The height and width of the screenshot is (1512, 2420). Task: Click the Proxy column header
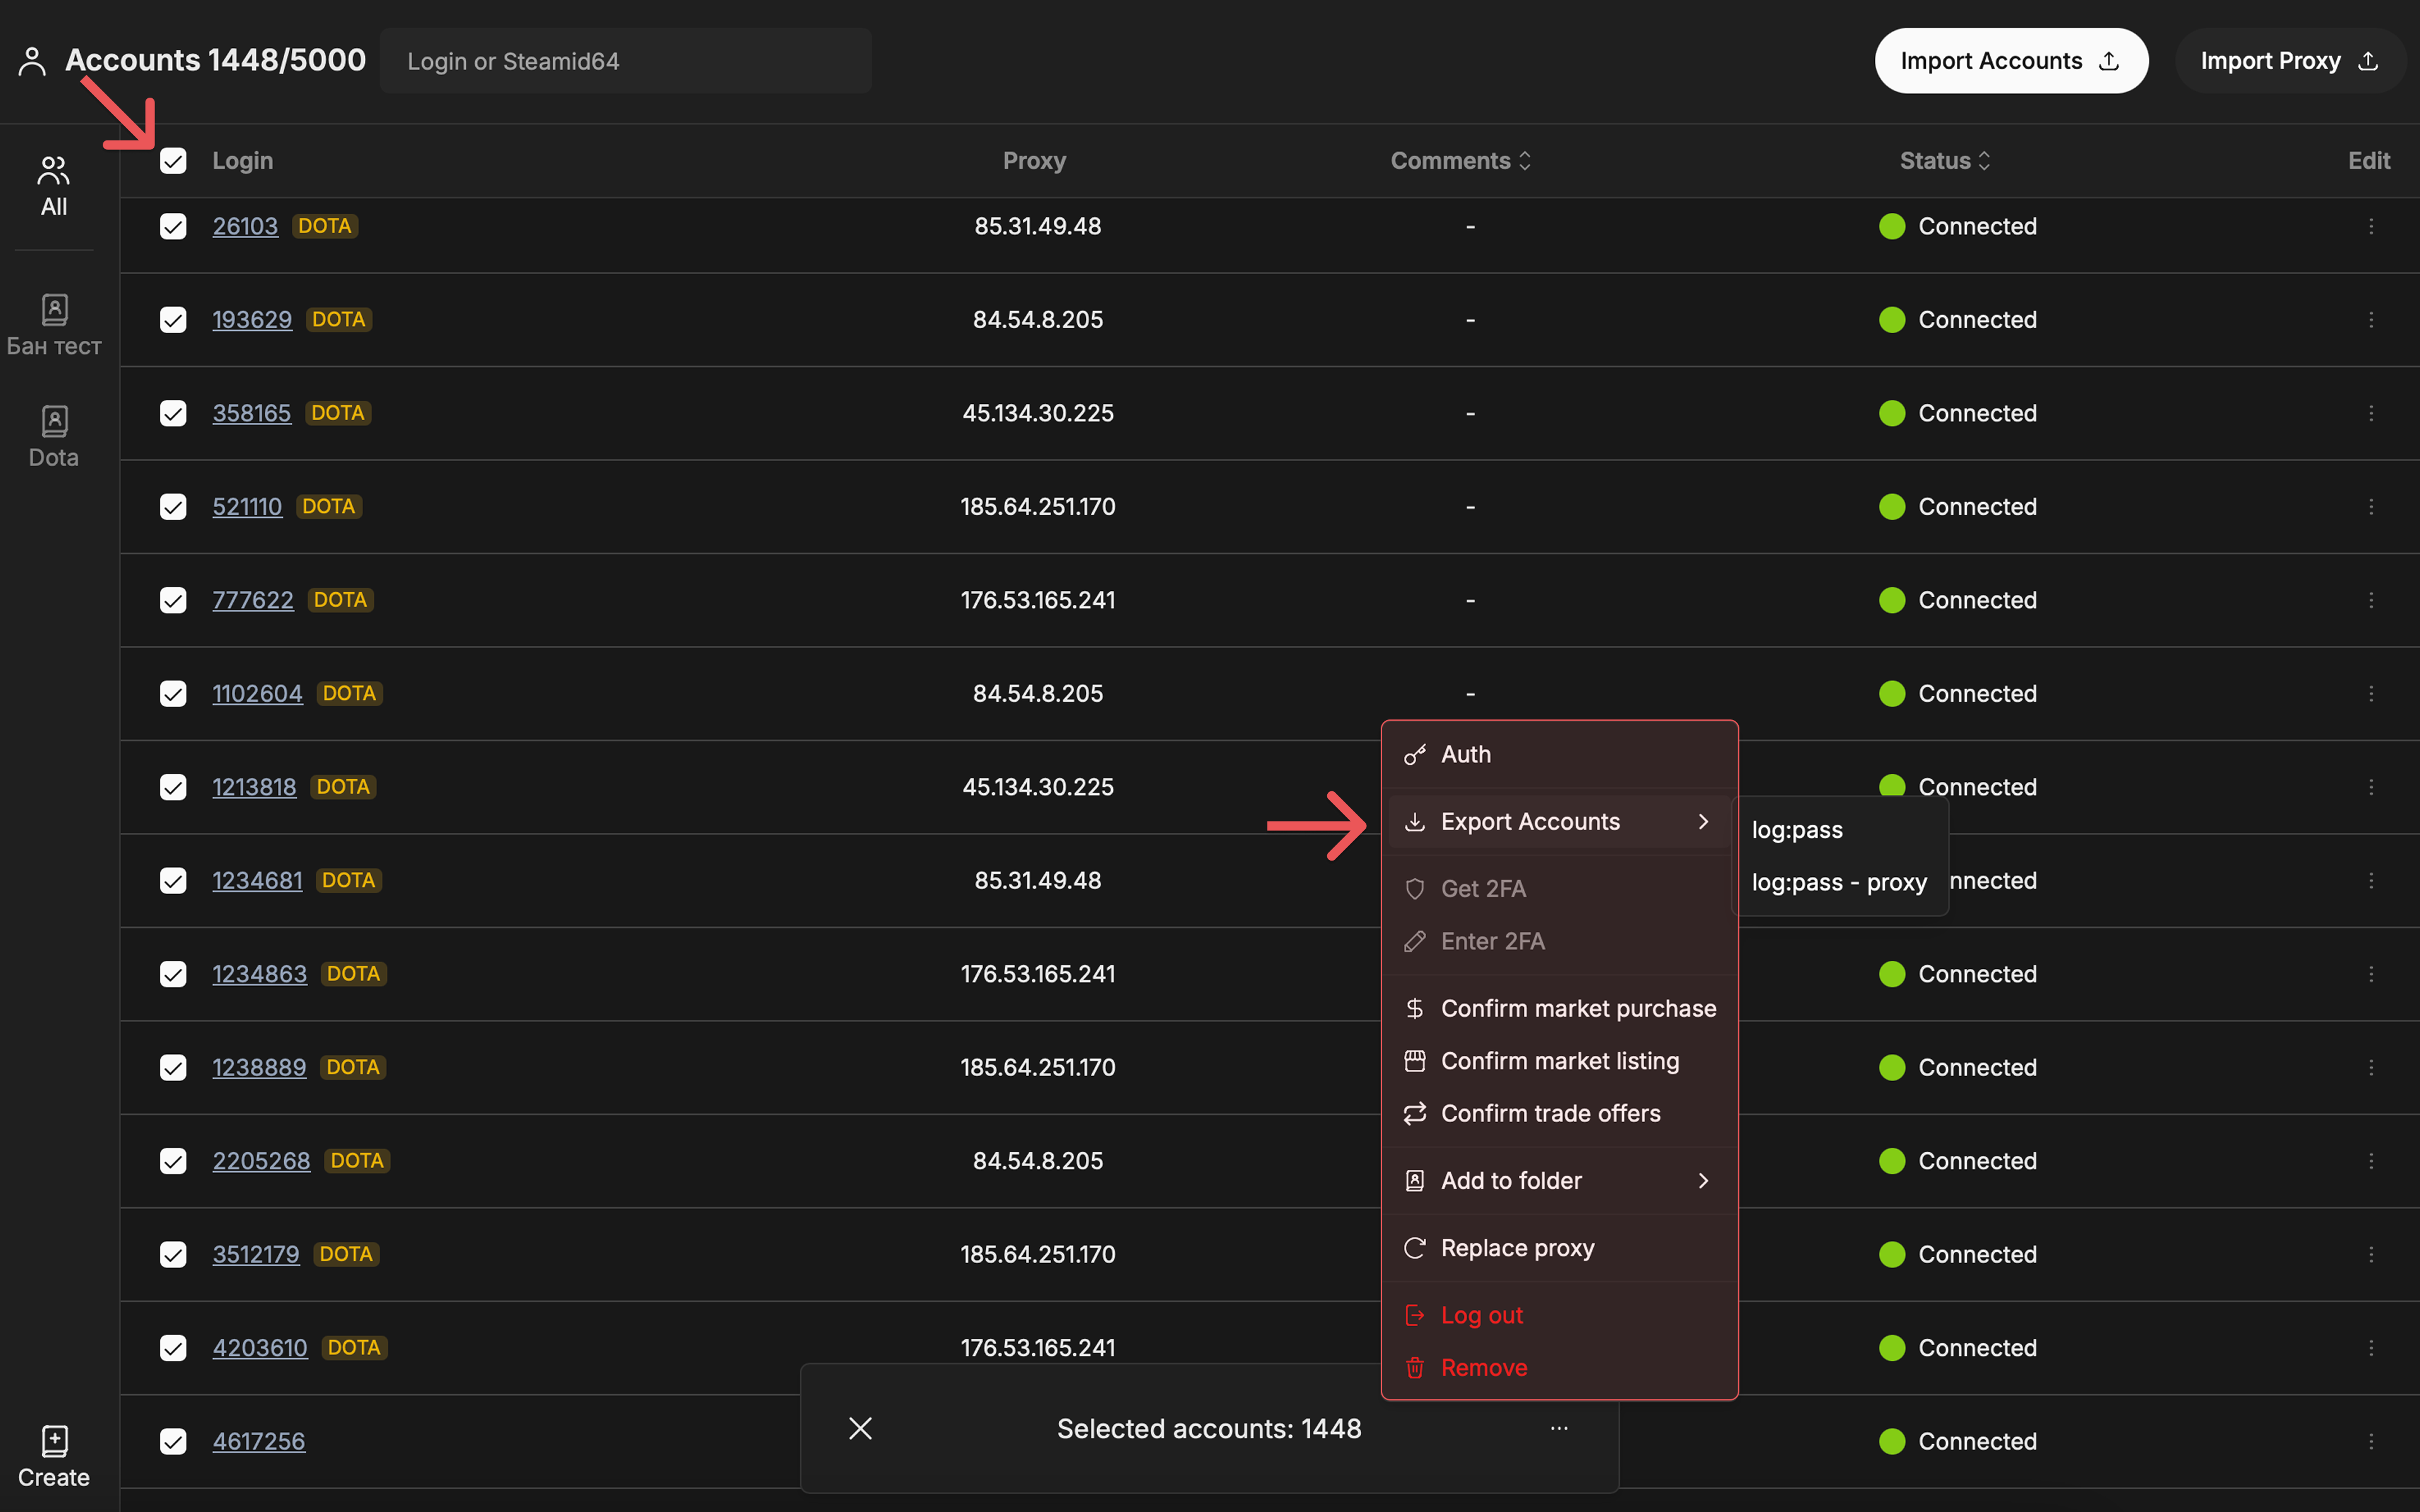tap(1034, 161)
